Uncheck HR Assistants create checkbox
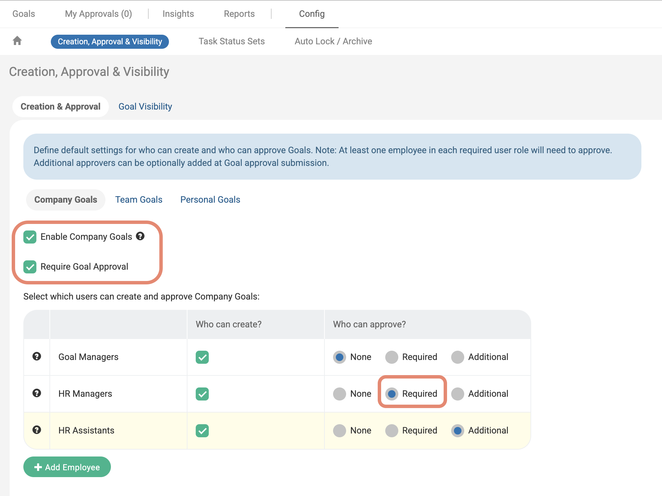Viewport: 662px width, 496px height. click(x=202, y=430)
